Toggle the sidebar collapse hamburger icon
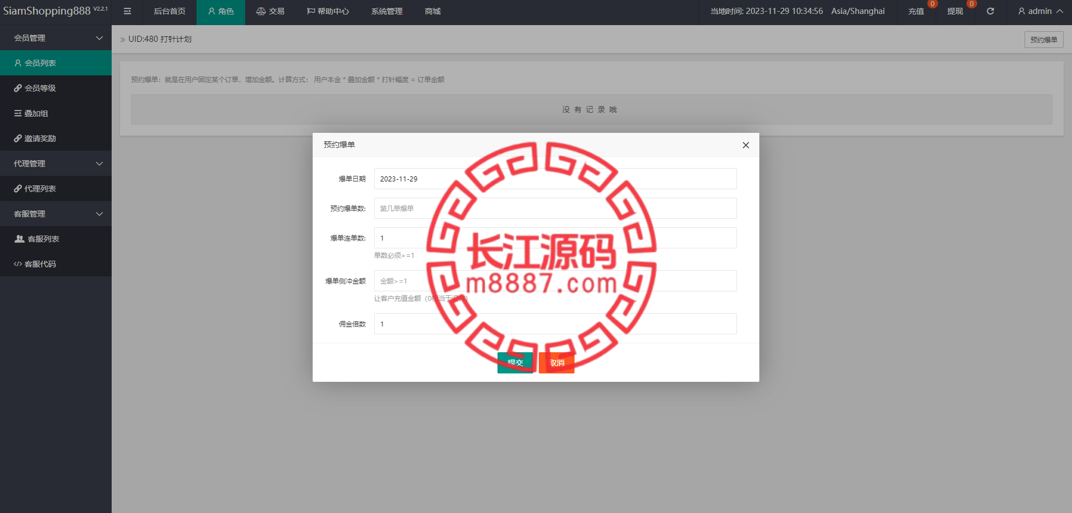This screenshot has height=513, width=1072. pos(127,11)
